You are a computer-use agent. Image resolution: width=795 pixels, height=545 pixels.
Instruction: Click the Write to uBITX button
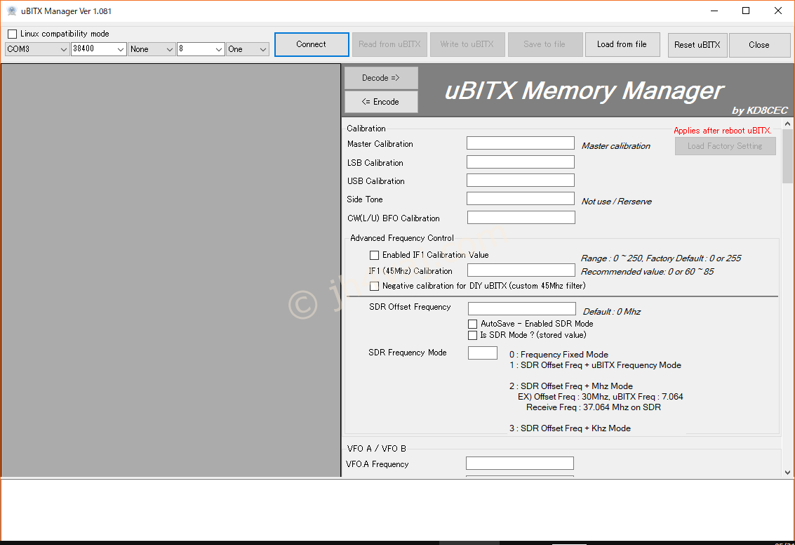(x=467, y=45)
